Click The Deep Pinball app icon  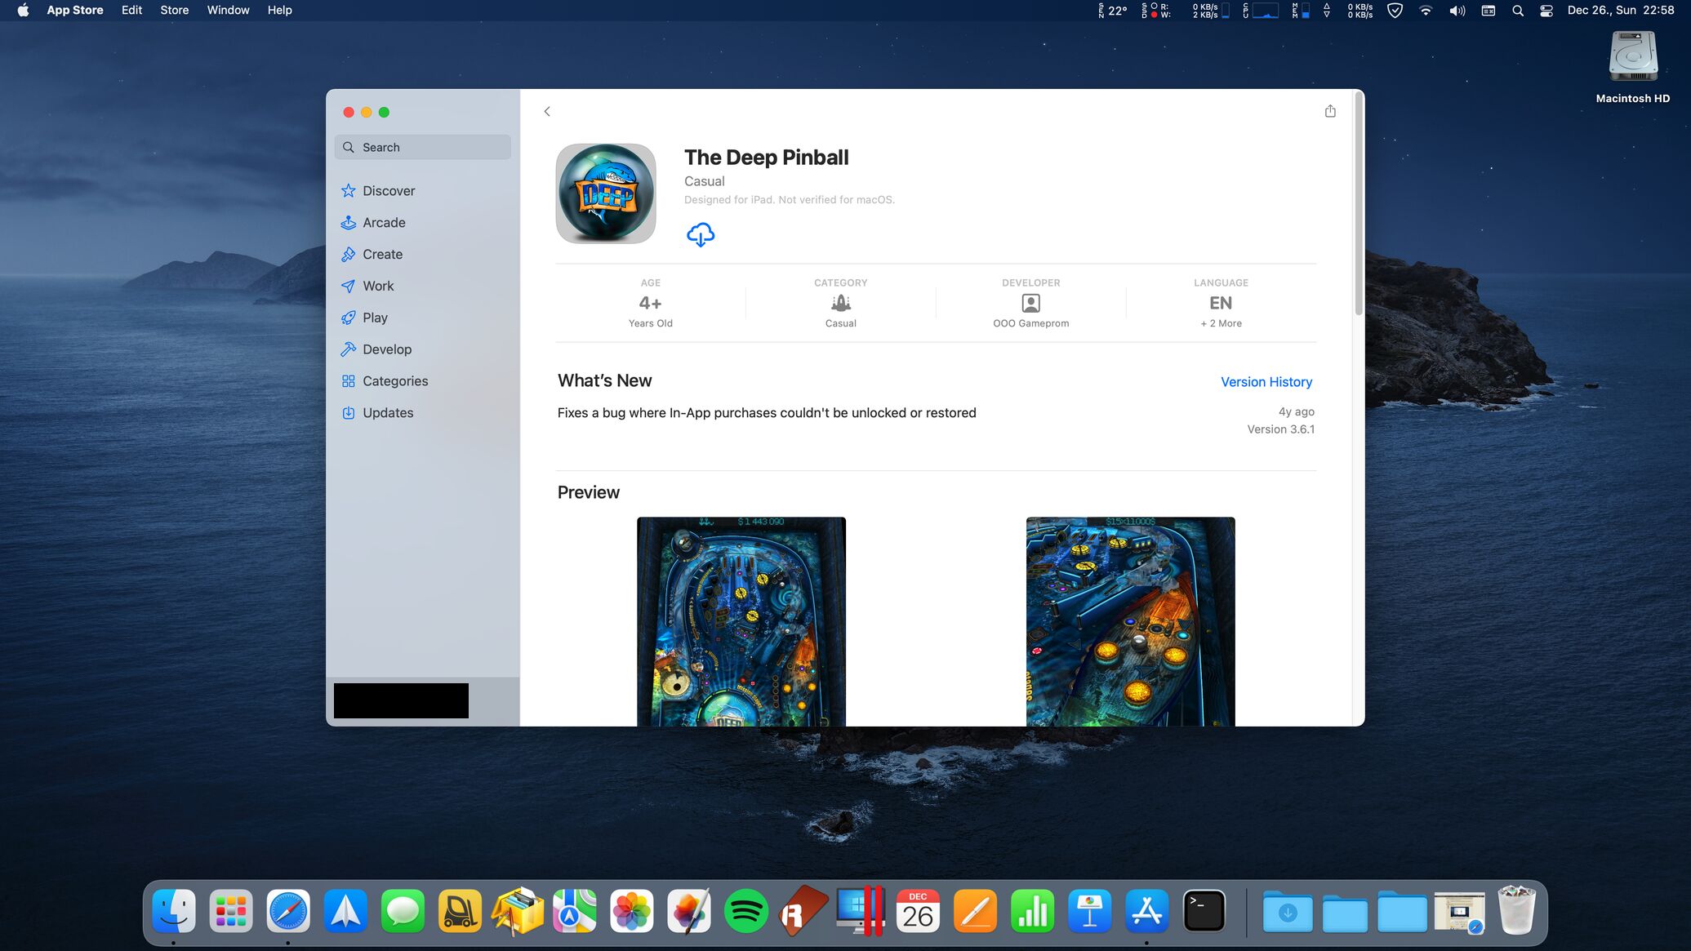pyautogui.click(x=605, y=193)
